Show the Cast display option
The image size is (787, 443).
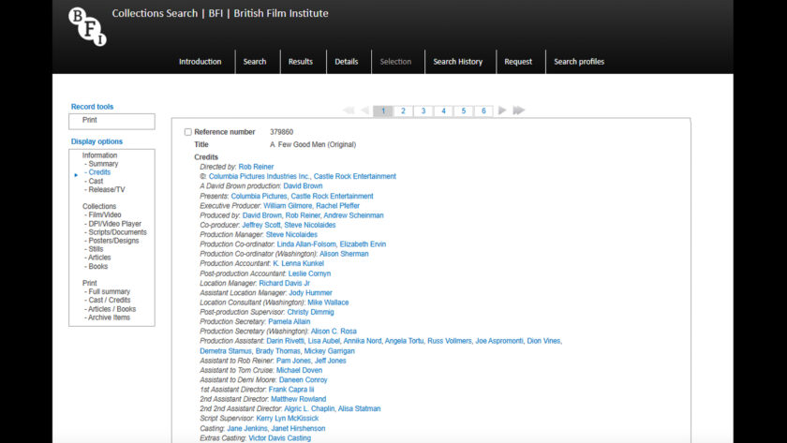[x=96, y=181]
